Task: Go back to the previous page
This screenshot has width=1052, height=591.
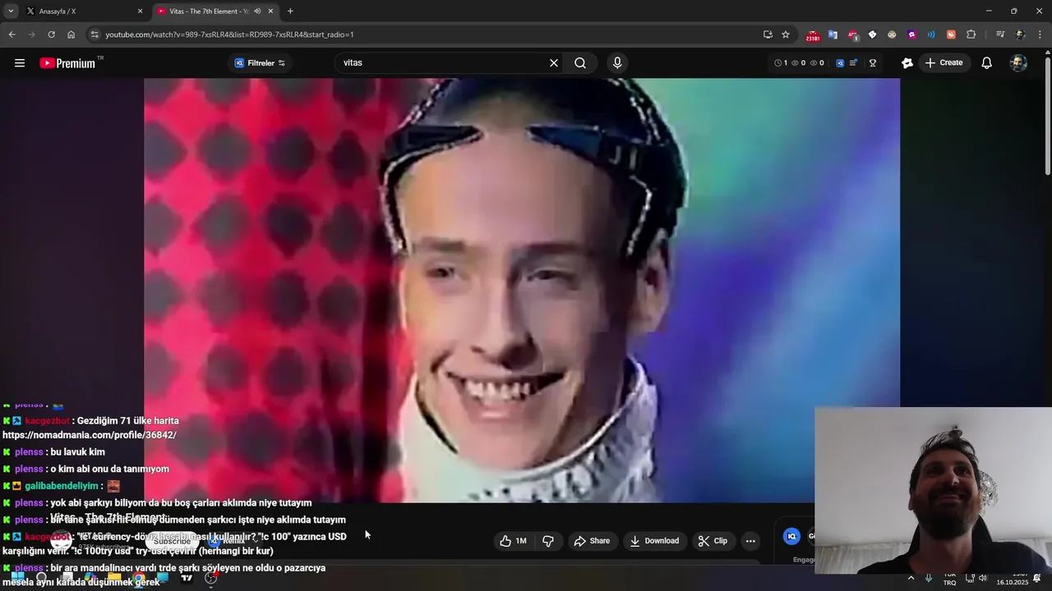Action: pos(12,34)
